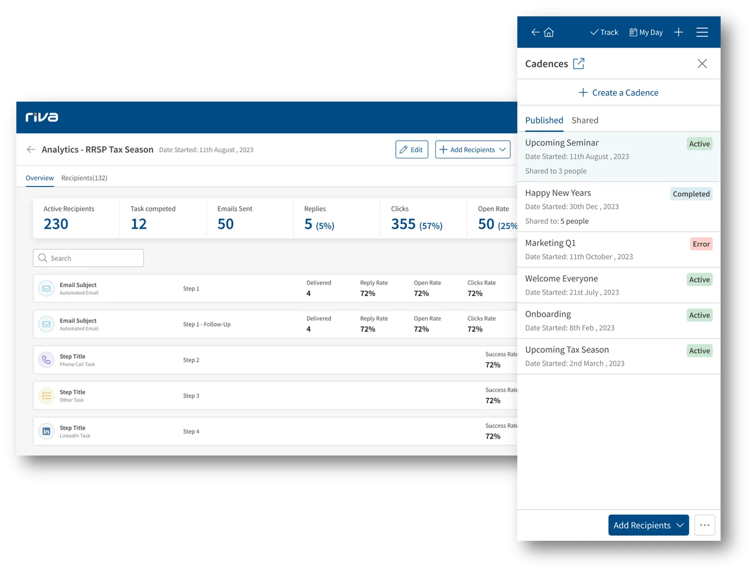The height and width of the screenshot is (574, 754).
Task: Click the Edit button
Action: click(412, 150)
